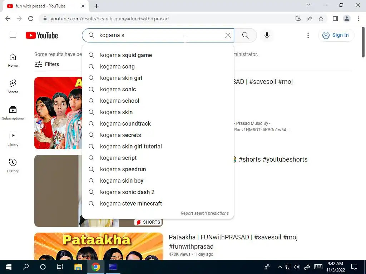Viewport: 366px width, 274px height.
Task: Open the Chrome profile avatar
Action: pos(347,19)
